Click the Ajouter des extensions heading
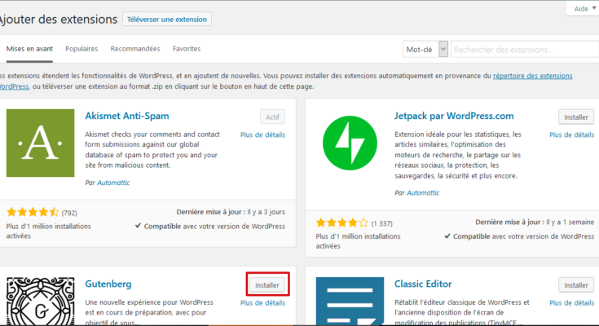 [x=59, y=19]
